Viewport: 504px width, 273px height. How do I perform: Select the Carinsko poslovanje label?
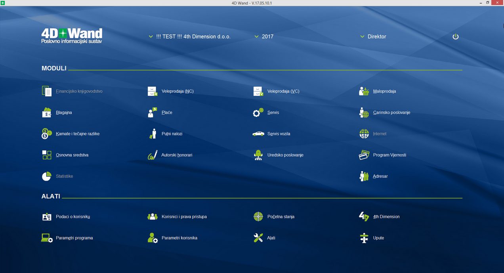(x=391, y=113)
